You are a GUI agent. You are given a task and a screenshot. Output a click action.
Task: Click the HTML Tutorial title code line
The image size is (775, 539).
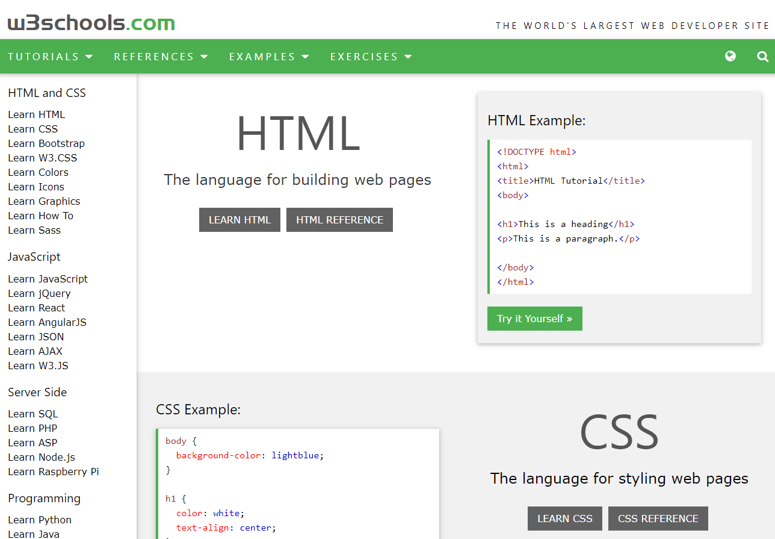click(571, 181)
